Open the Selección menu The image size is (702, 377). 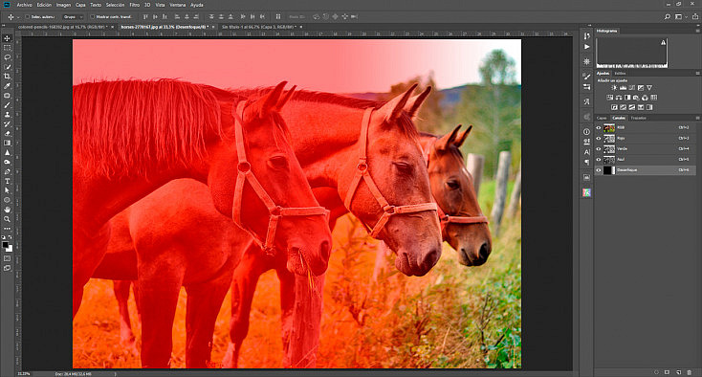click(115, 5)
